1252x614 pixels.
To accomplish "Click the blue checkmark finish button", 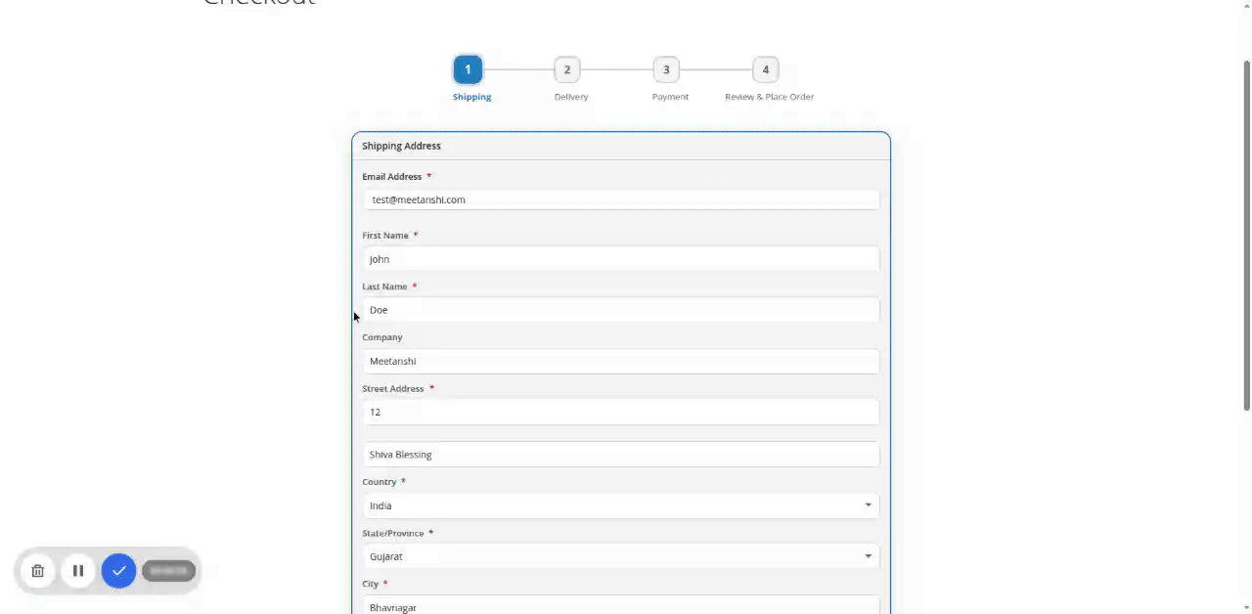I will [x=118, y=571].
